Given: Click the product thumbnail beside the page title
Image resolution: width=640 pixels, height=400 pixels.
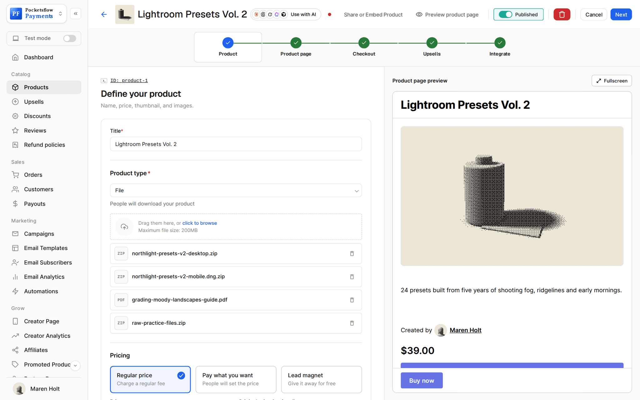Looking at the screenshot, I should 125,14.
